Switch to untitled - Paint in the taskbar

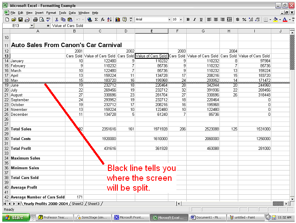[244, 218]
